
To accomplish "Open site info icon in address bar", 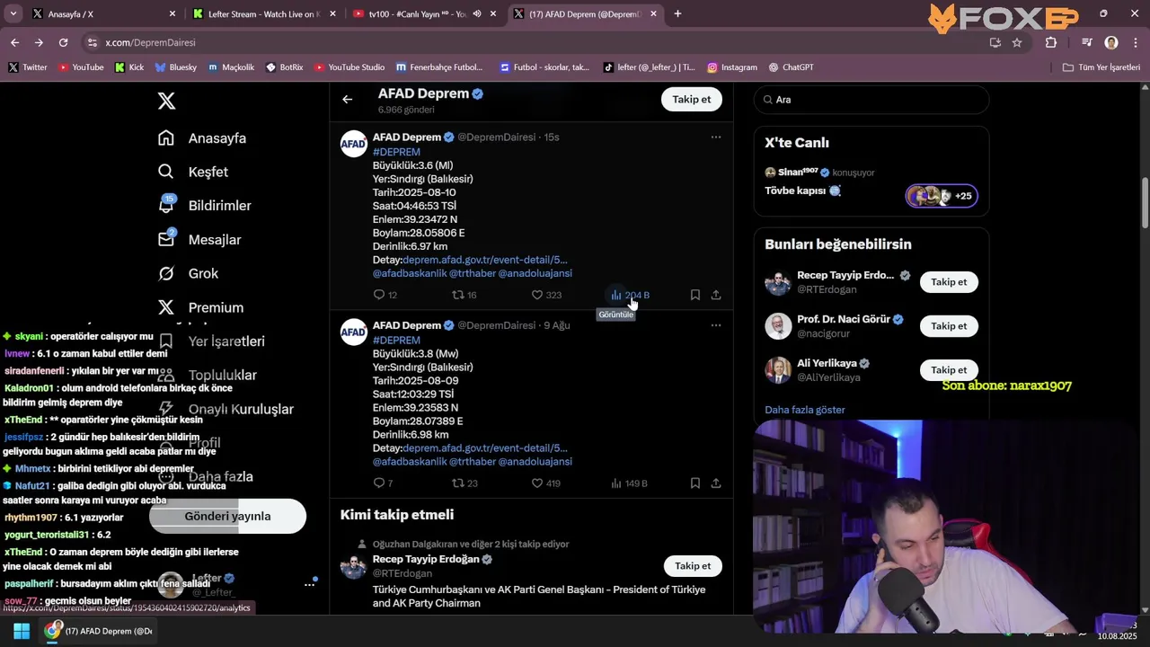I will (92, 42).
